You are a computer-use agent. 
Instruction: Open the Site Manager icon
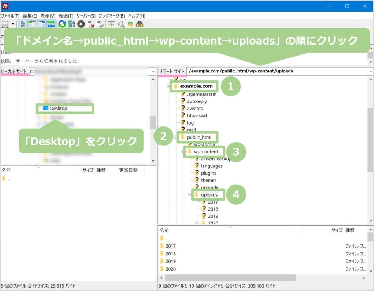(x=5, y=24)
